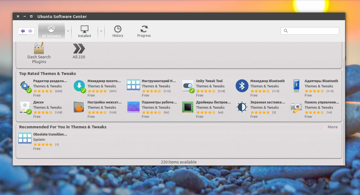Click star rating of Редактор разделов (620)
Viewport: 360px width, 195px height.
43,91
